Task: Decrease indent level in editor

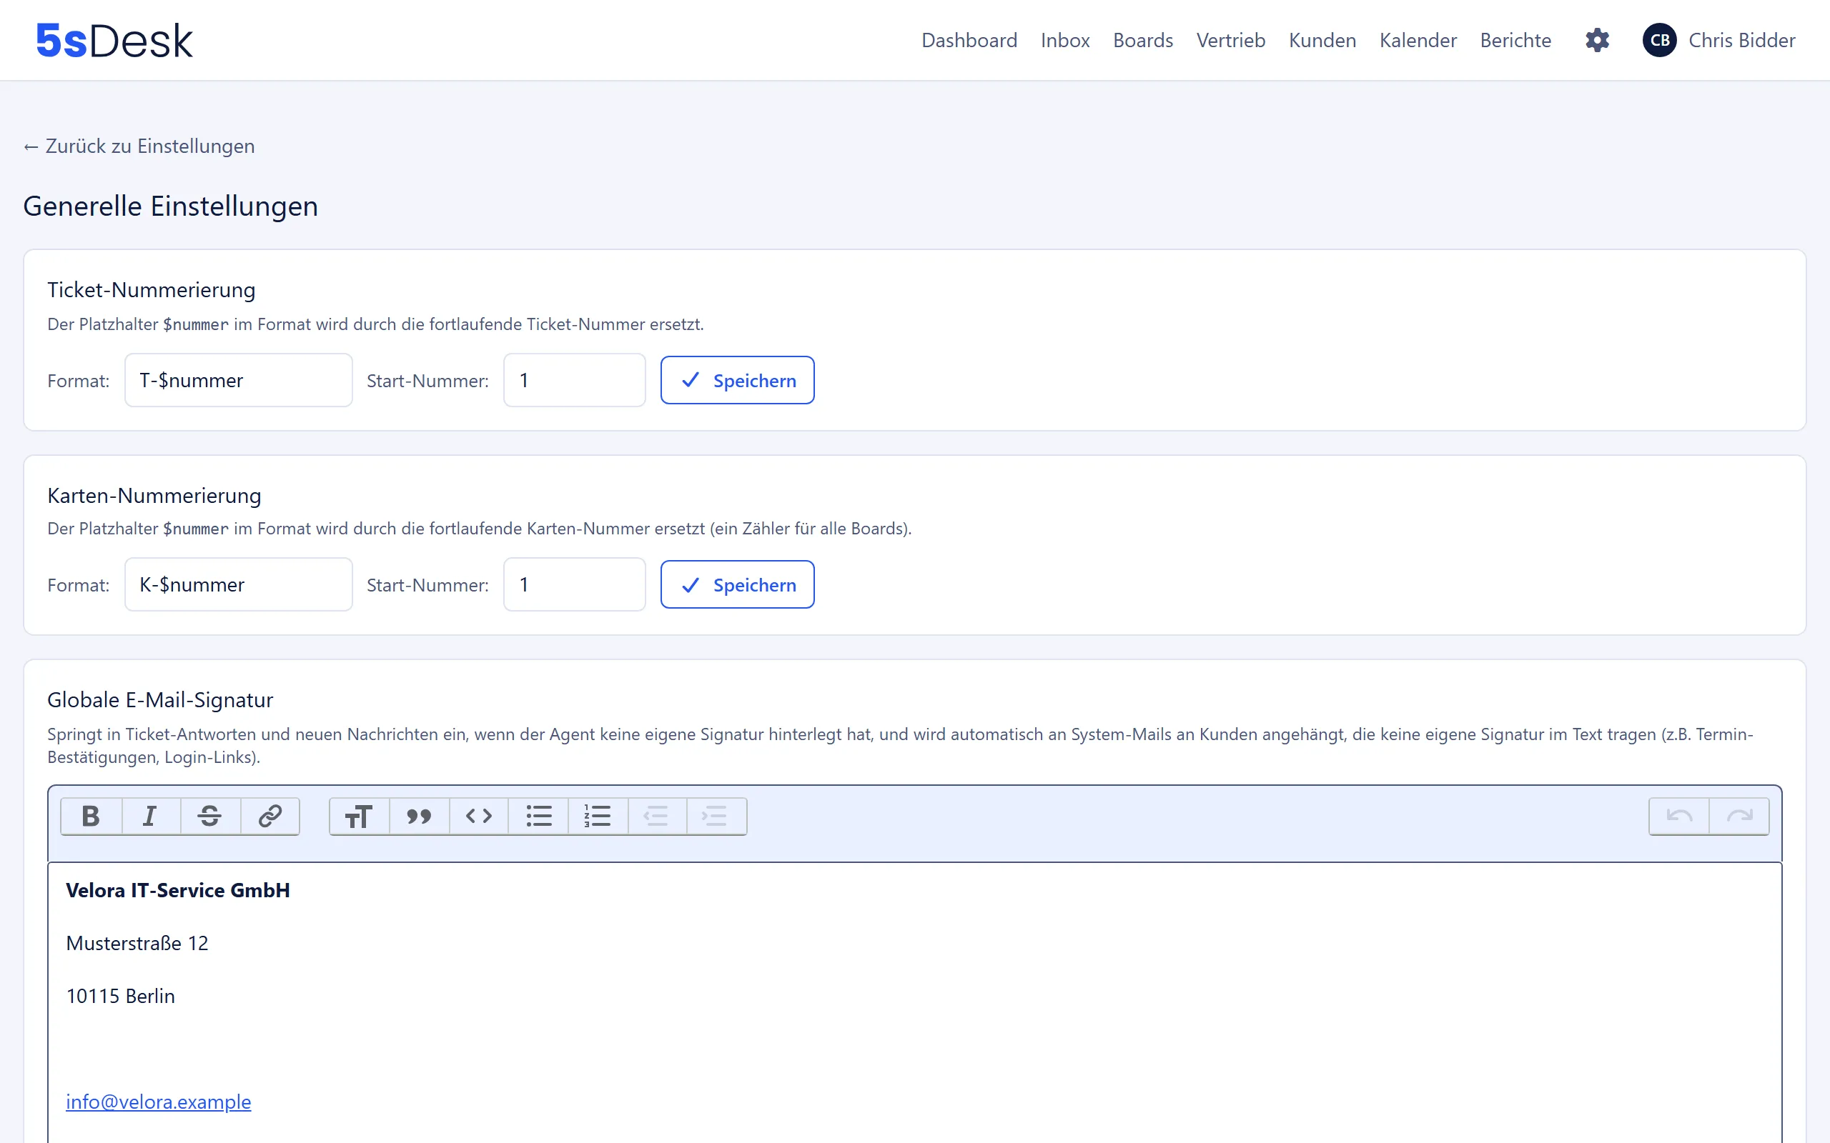Action: [657, 817]
